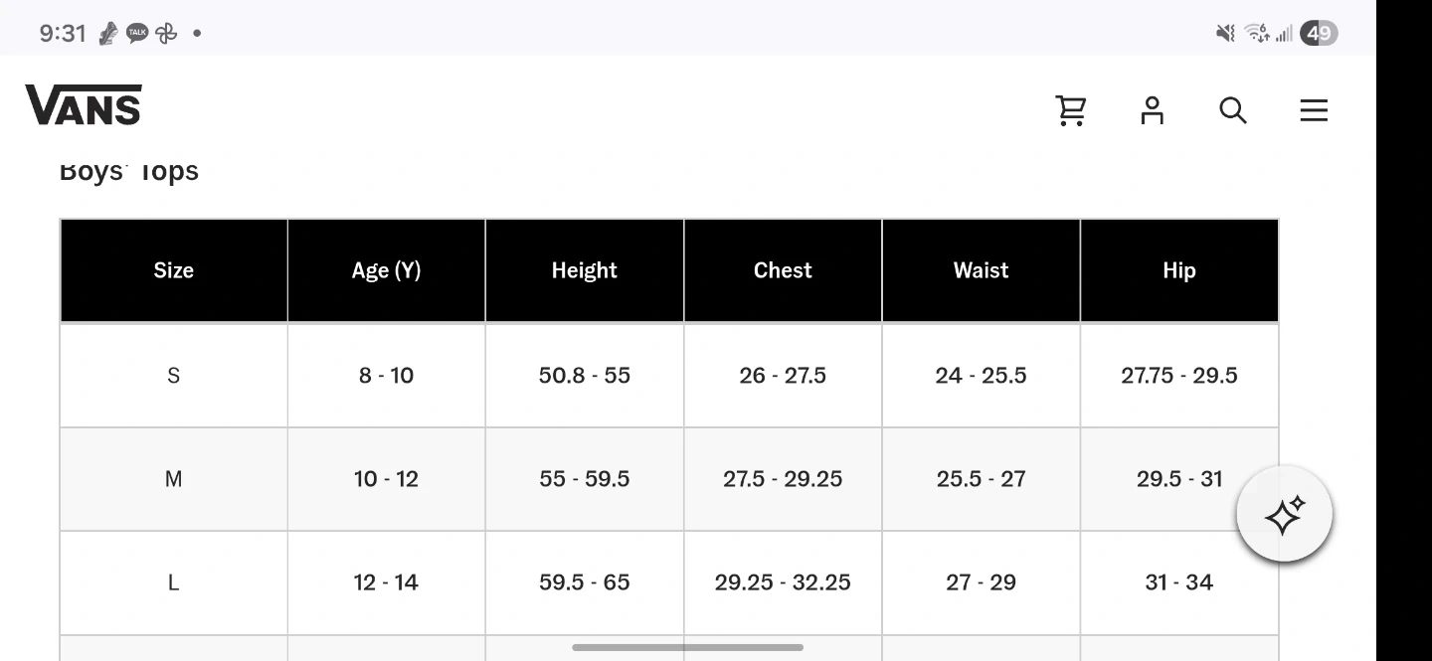
Task: Tap the KakaoTalk notification icon
Action: click(137, 33)
